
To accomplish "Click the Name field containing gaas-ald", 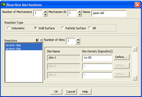I will tap(109, 13).
